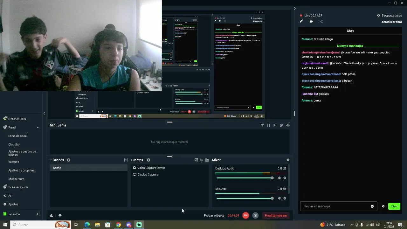Screen dimensions: 407x229
Task: Open the performance stats bar chart icon
Action: coord(51,215)
